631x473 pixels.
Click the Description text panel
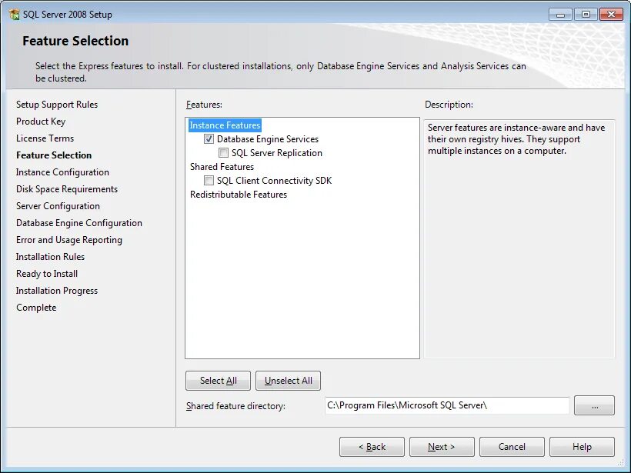[519, 238]
